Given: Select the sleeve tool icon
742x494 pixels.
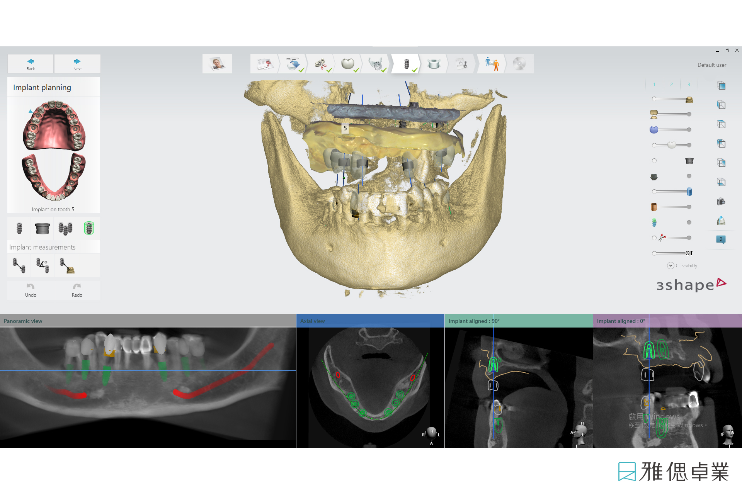Looking at the screenshot, I should (x=42, y=229).
